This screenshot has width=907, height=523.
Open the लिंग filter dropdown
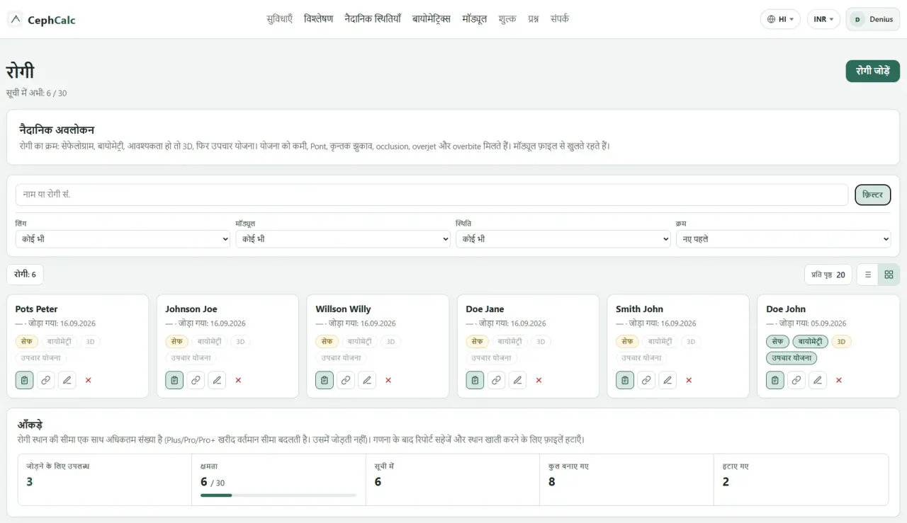(123, 239)
